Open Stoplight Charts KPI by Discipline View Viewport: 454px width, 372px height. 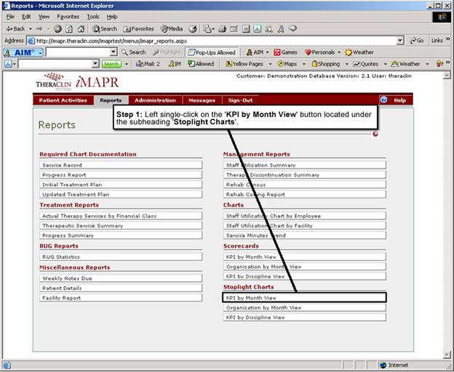tap(305, 318)
